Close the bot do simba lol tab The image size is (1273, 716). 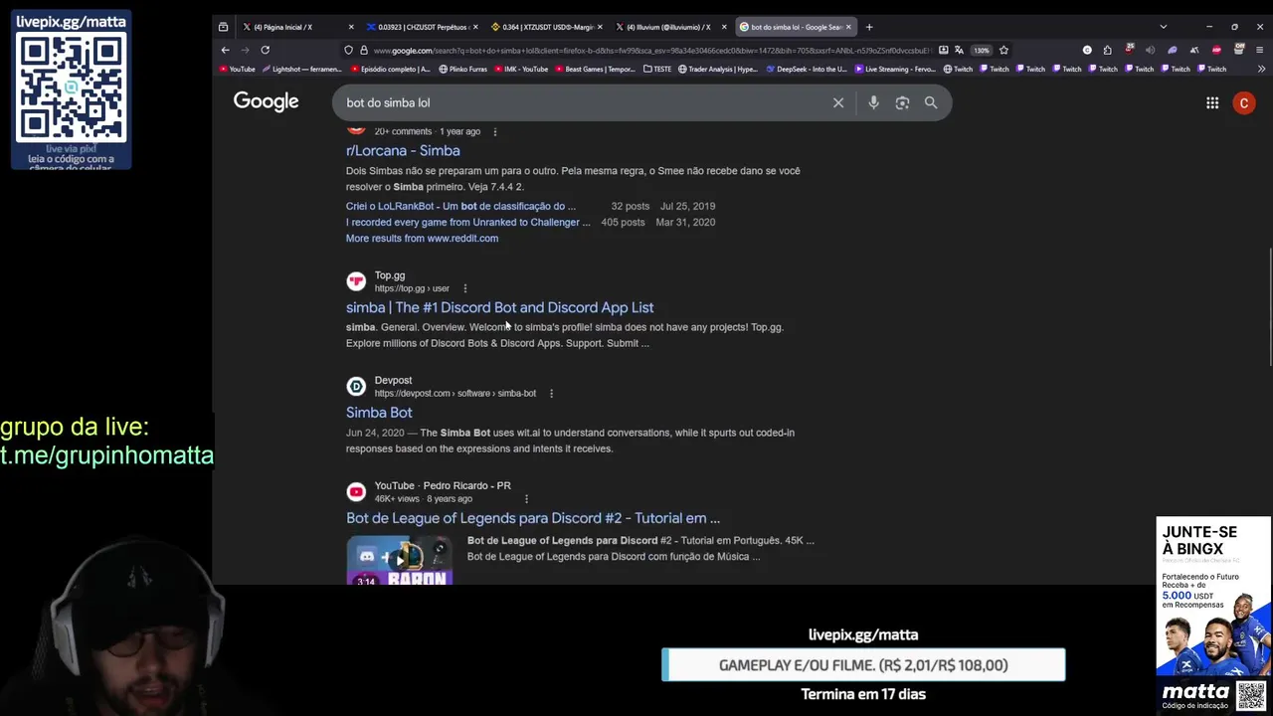click(848, 27)
